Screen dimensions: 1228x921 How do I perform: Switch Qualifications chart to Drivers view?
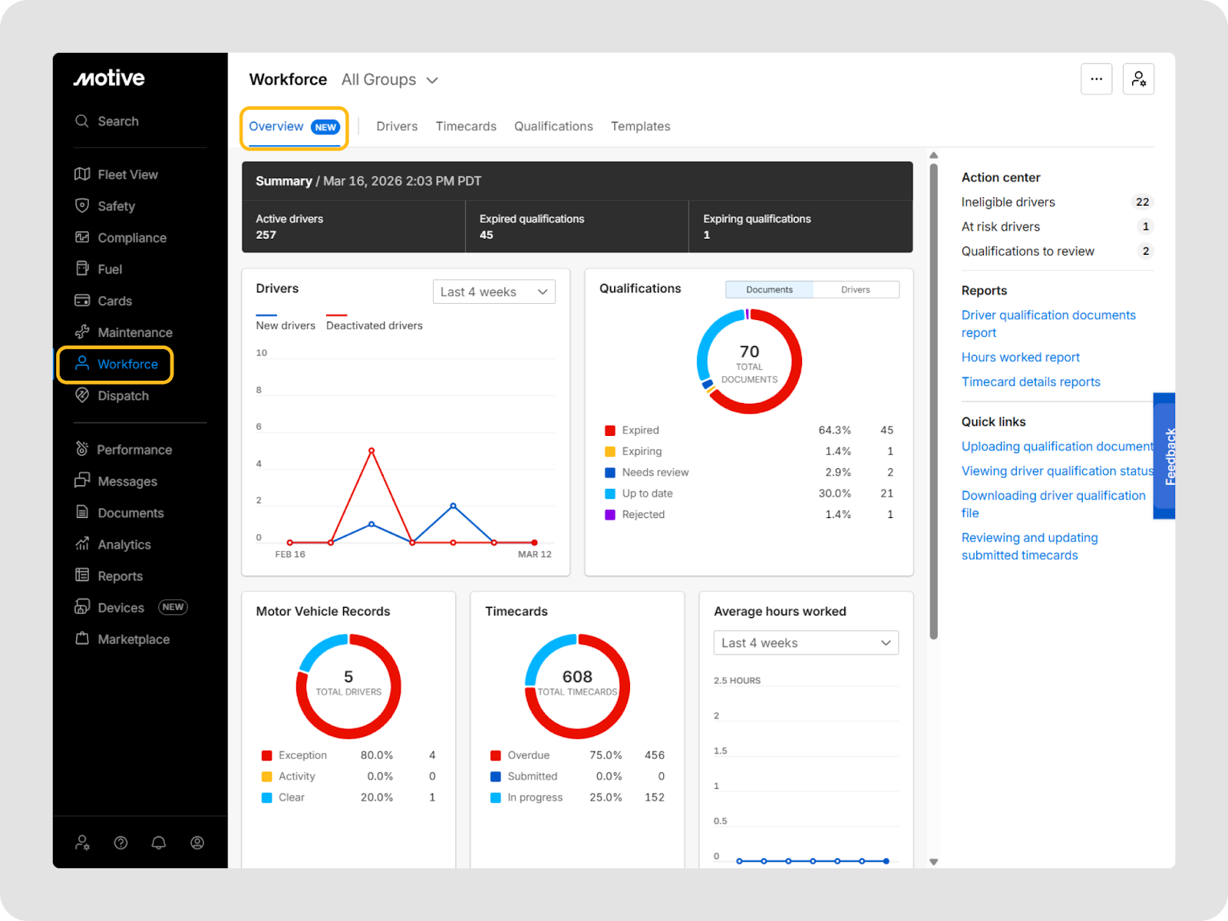click(855, 289)
